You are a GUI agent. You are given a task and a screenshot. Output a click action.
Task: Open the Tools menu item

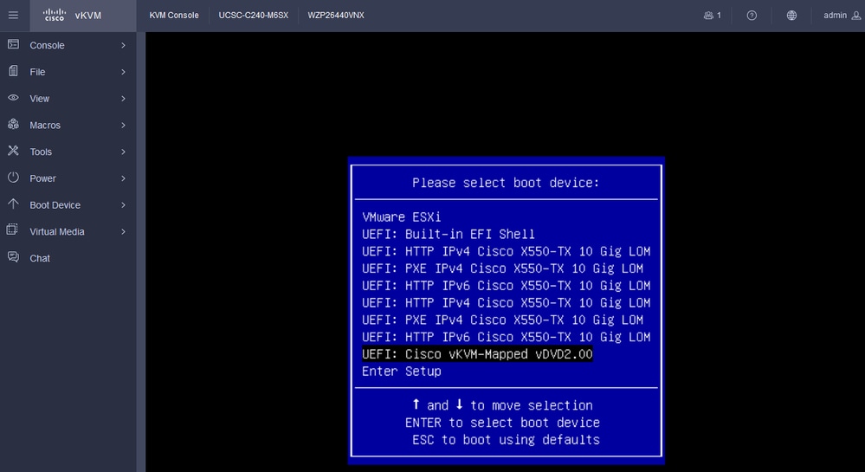(68, 152)
